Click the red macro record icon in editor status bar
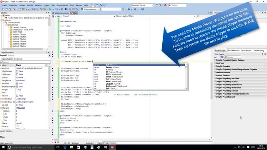This screenshot has width=267, height=150. [55, 142]
